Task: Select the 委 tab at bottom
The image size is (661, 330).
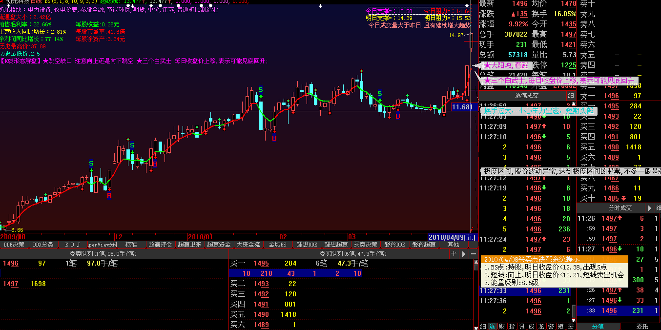Action: click(571, 326)
